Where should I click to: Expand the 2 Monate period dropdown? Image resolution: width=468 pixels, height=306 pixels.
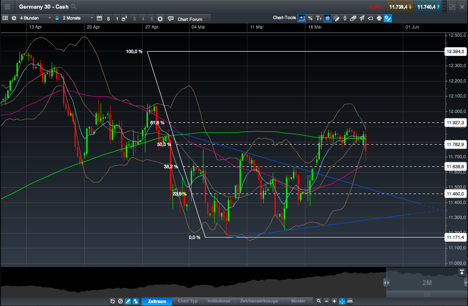78,18
